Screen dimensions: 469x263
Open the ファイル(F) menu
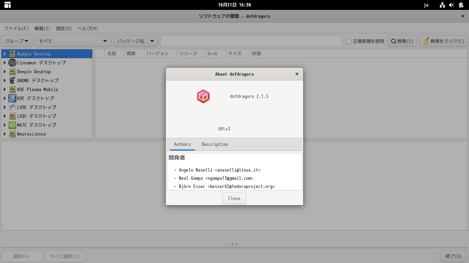[16, 28]
